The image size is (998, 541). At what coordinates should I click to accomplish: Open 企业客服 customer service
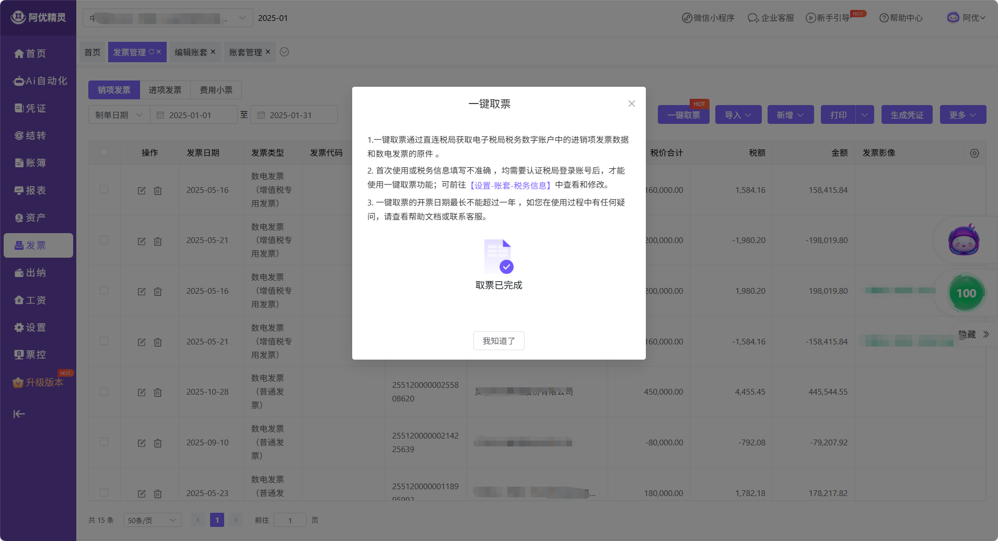click(771, 18)
